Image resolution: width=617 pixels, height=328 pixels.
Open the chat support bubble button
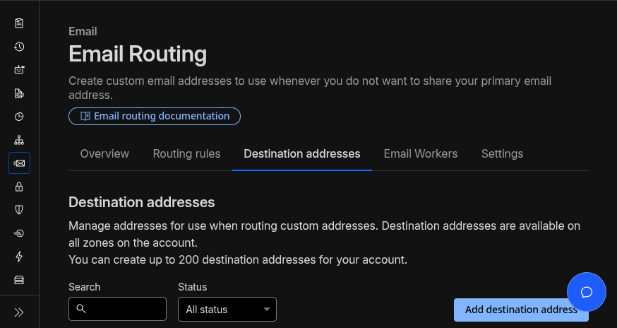[x=586, y=292]
